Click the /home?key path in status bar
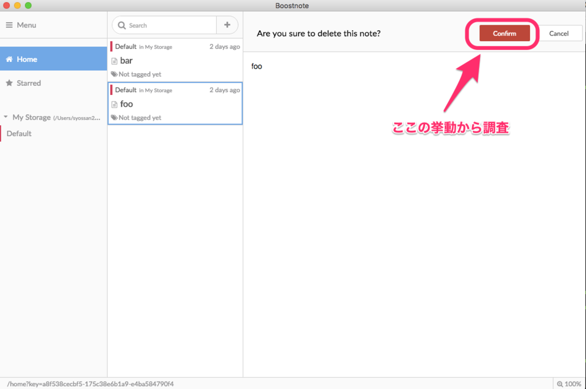Image resolution: width=586 pixels, height=389 pixels. coord(90,384)
